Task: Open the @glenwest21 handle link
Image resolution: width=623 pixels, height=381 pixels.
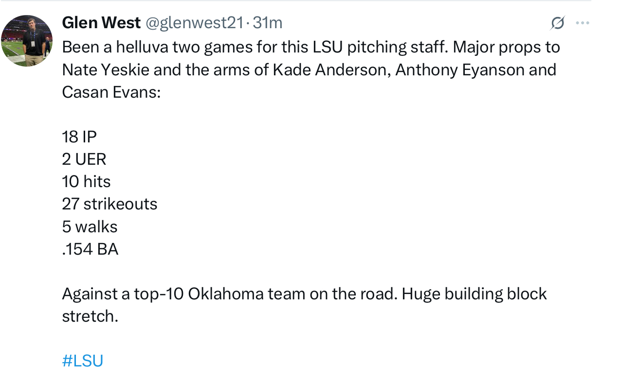Action: (194, 22)
